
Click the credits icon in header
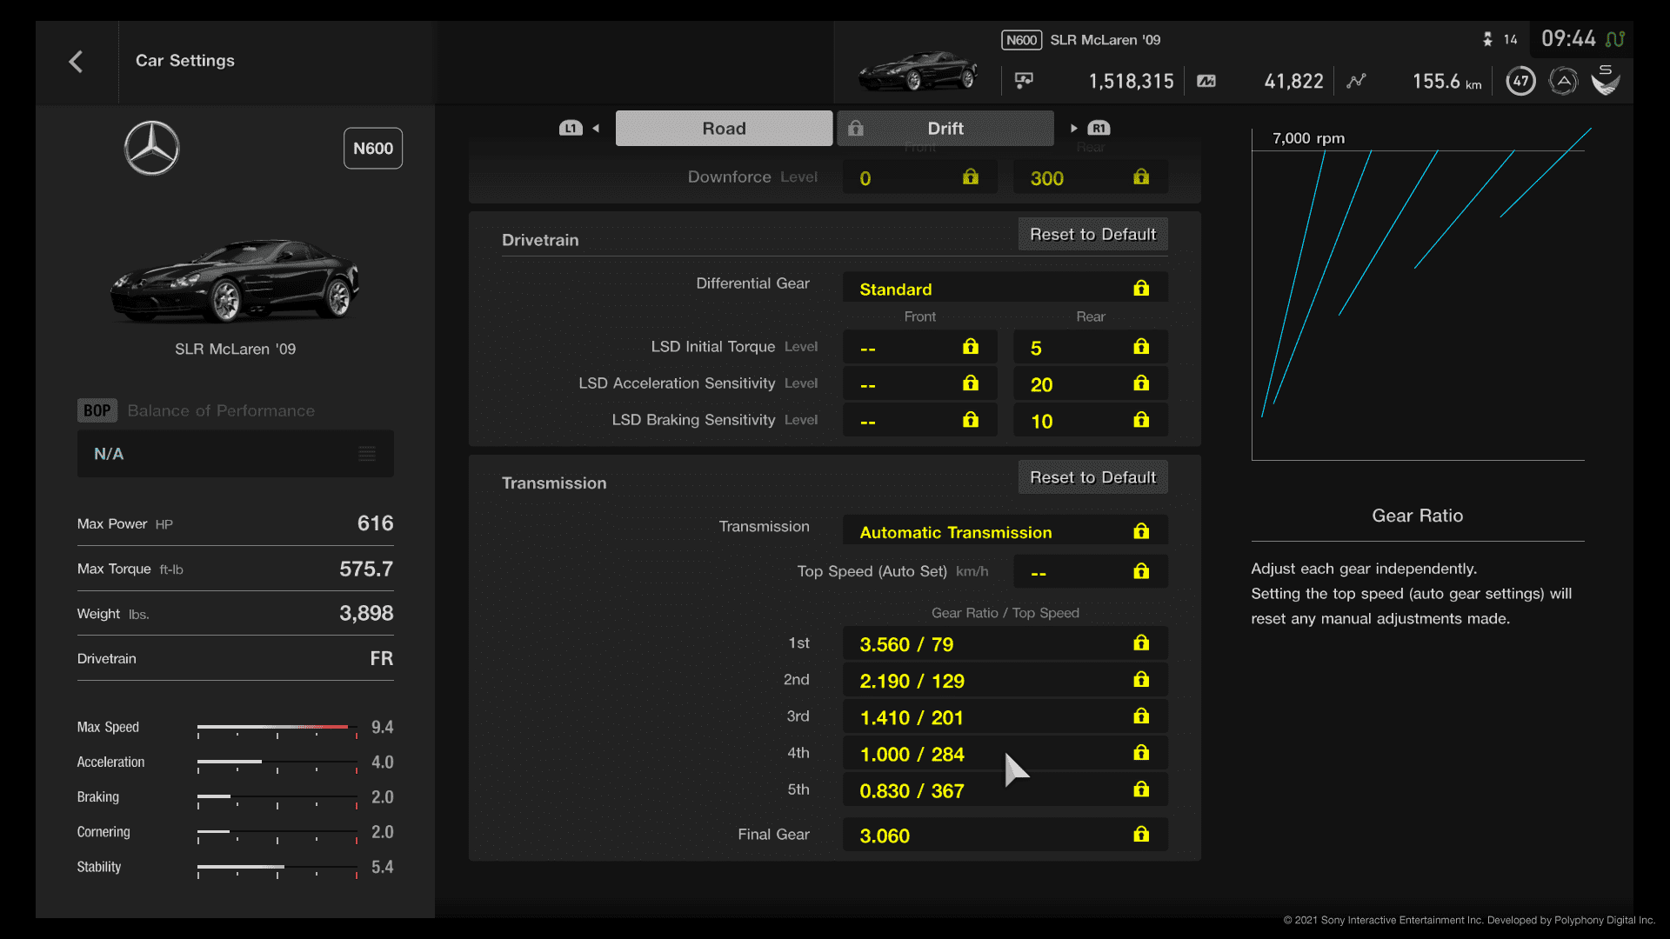pyautogui.click(x=1024, y=81)
